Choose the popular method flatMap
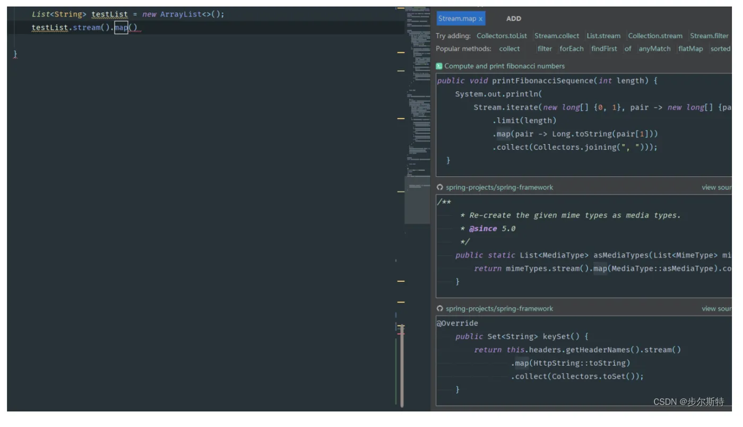 690,49
